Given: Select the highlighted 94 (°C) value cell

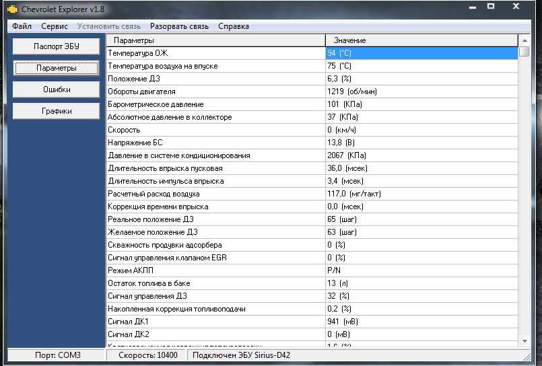Looking at the screenshot, I should click(x=421, y=53).
